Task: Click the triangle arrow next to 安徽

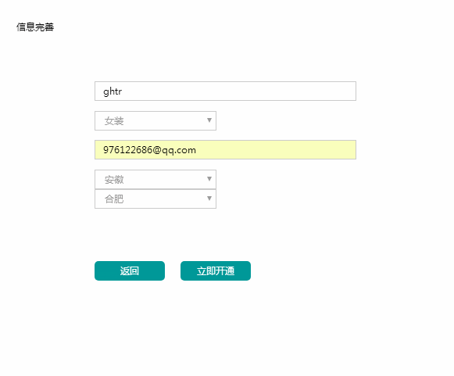Action: pos(209,179)
